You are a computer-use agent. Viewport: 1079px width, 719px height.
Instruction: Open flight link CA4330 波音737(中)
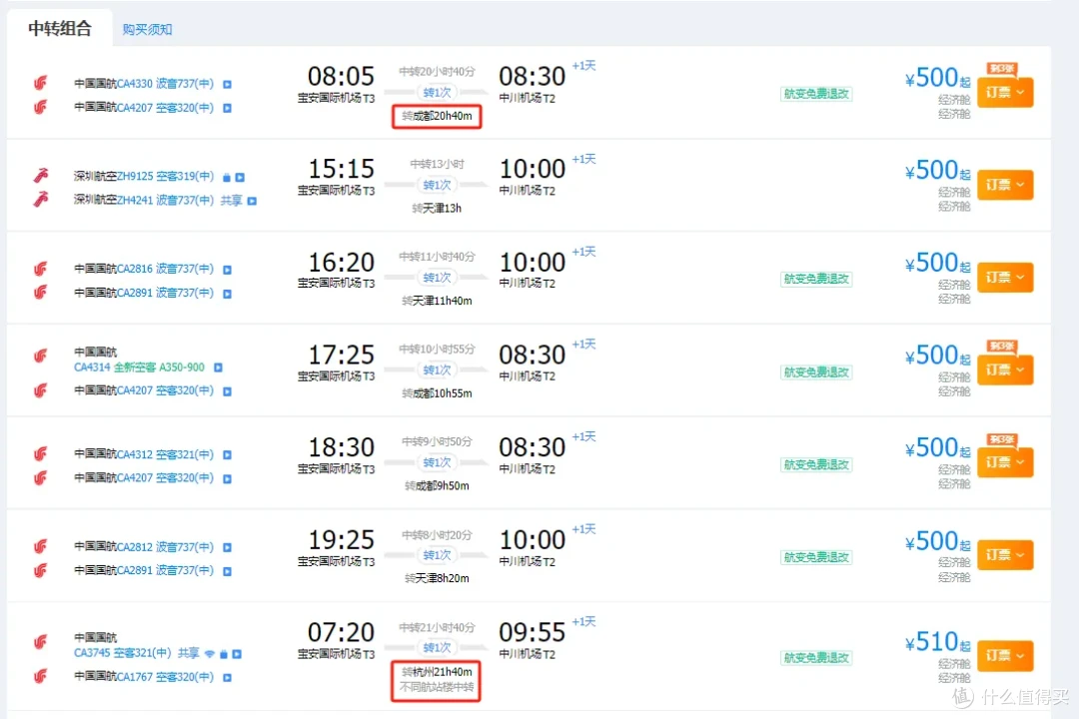coord(165,84)
